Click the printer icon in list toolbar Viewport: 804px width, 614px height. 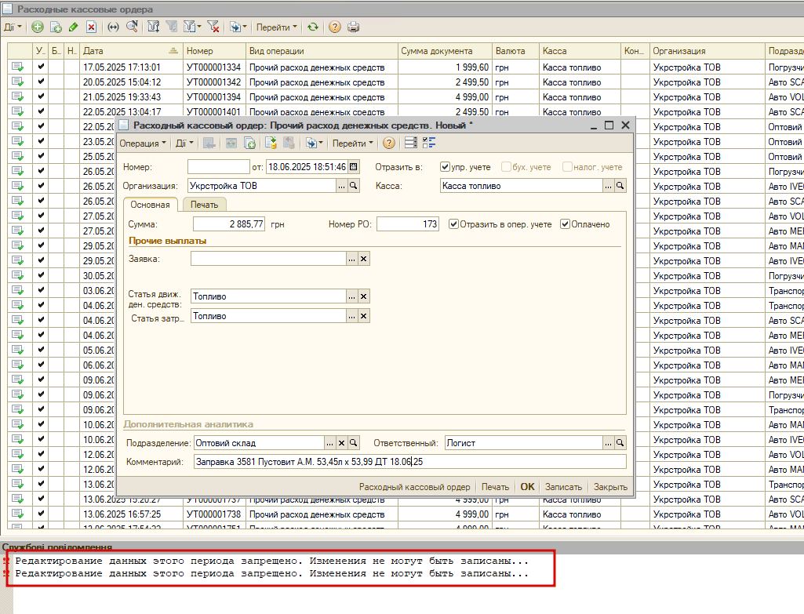tap(353, 27)
